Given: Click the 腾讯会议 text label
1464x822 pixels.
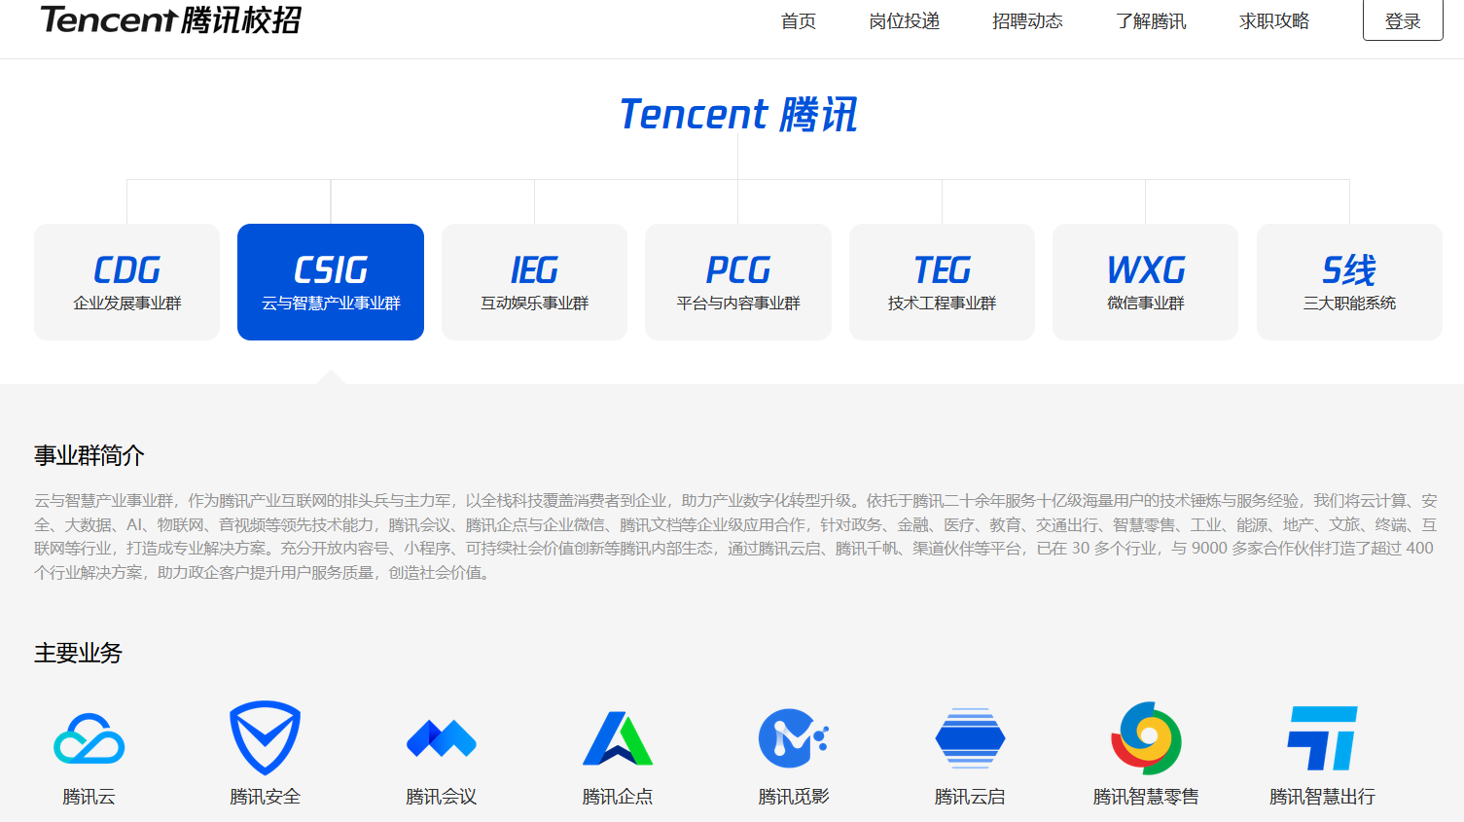Looking at the screenshot, I should (x=442, y=797).
